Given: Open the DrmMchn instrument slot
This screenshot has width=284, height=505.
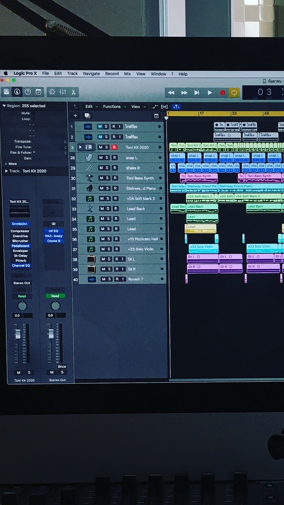Looking at the screenshot, I should click(20, 224).
